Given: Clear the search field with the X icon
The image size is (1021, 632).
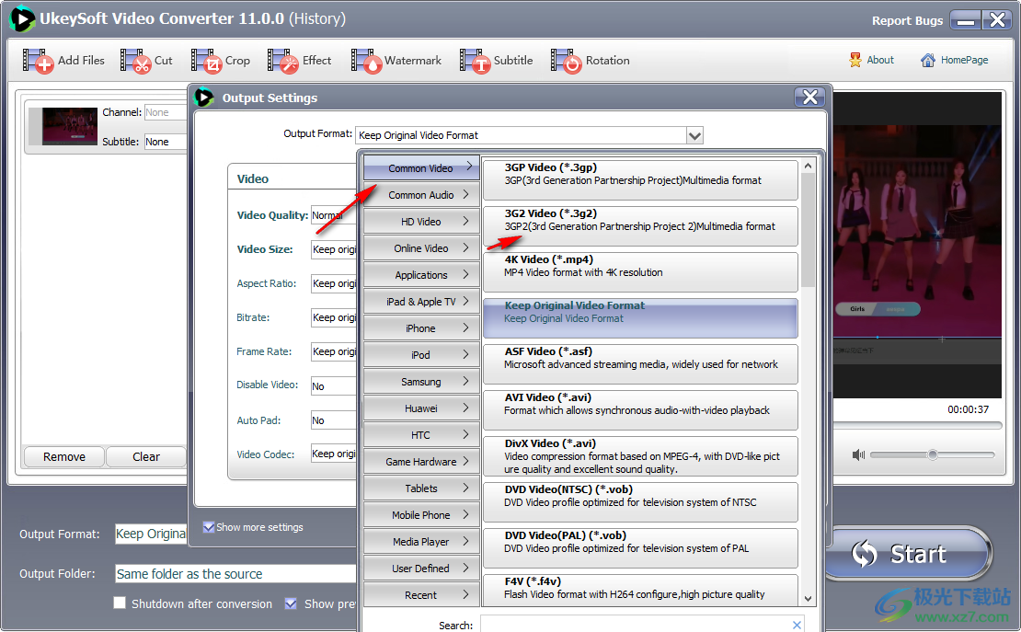Looking at the screenshot, I should click(797, 625).
